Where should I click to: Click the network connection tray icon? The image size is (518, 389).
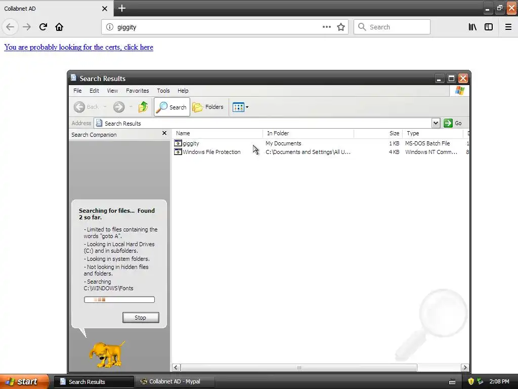pos(480,381)
